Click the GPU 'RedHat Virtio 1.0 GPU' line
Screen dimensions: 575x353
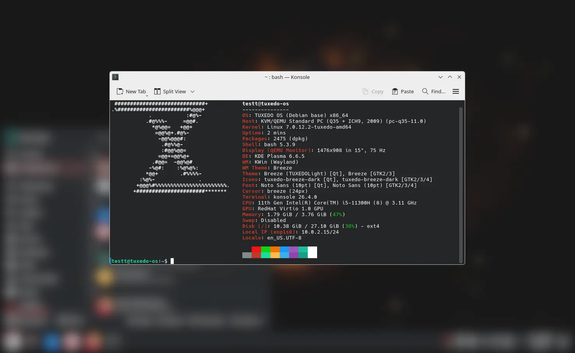point(283,209)
